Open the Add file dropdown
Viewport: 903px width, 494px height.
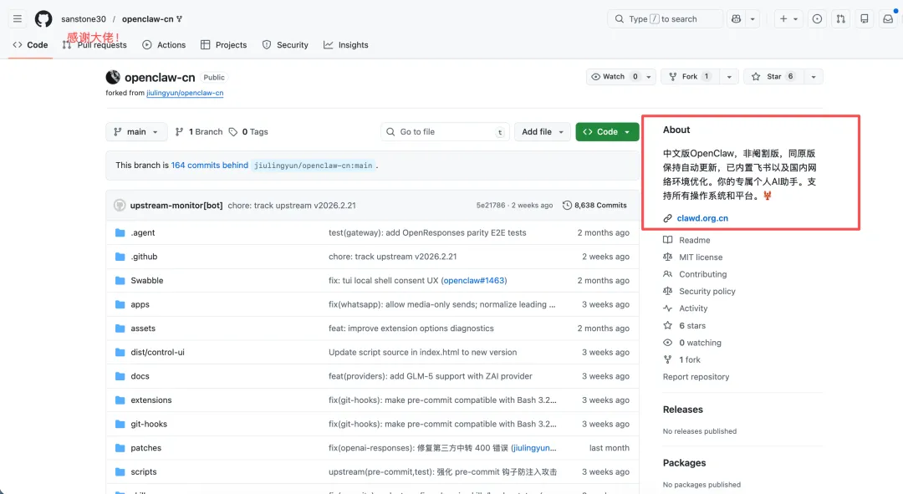[542, 132]
